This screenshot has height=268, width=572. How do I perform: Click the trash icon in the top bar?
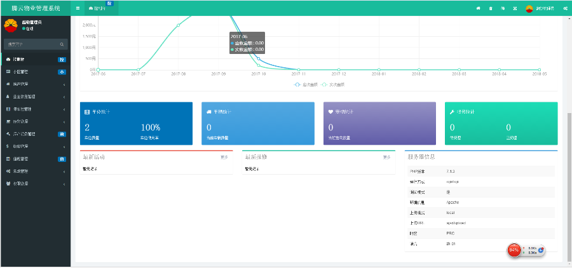click(490, 8)
